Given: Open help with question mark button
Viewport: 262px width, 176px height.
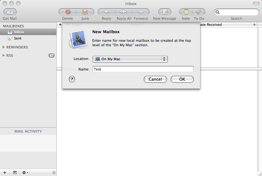Looking at the screenshot, I should [x=72, y=79].
